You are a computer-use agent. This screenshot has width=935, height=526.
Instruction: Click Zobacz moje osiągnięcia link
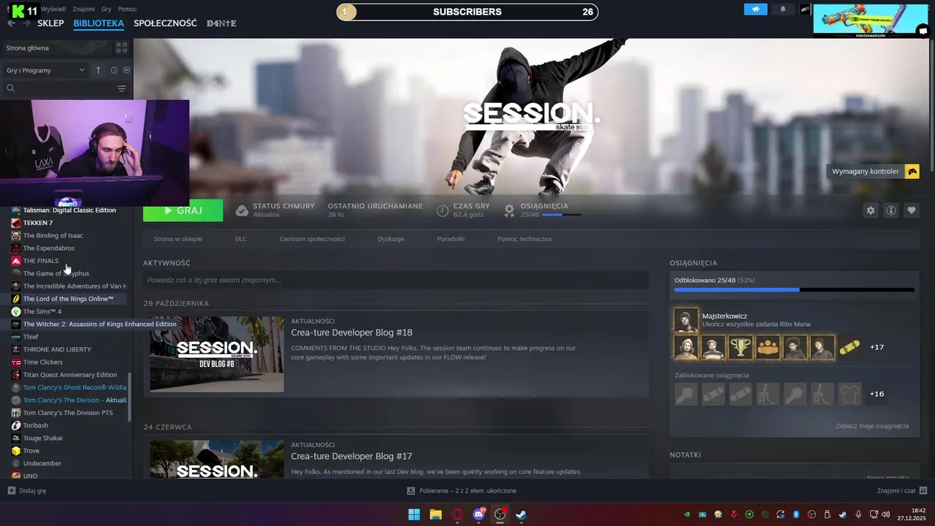(x=872, y=426)
